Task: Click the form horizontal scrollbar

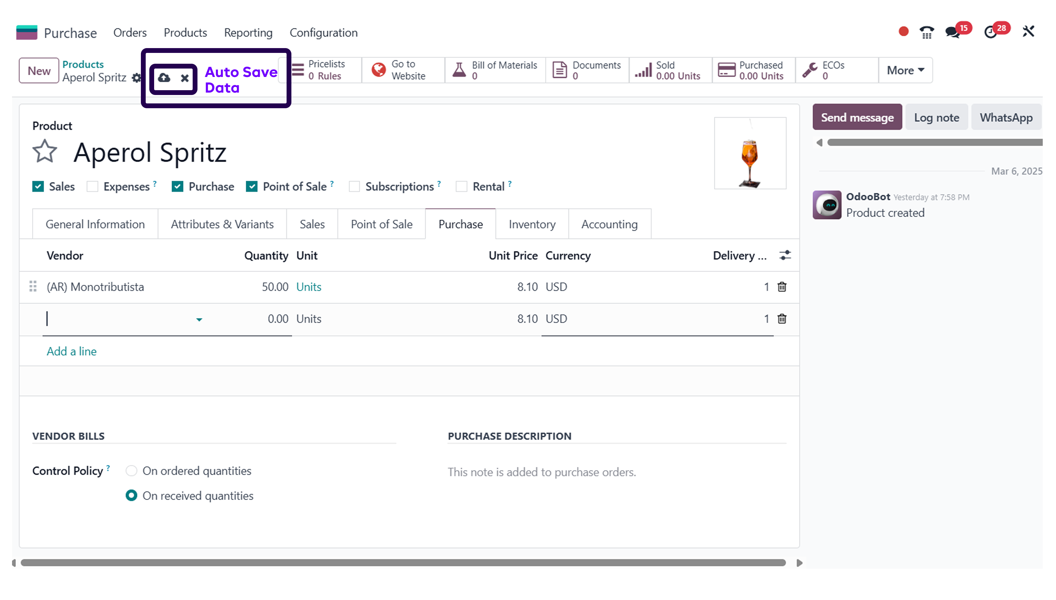Action: point(403,562)
